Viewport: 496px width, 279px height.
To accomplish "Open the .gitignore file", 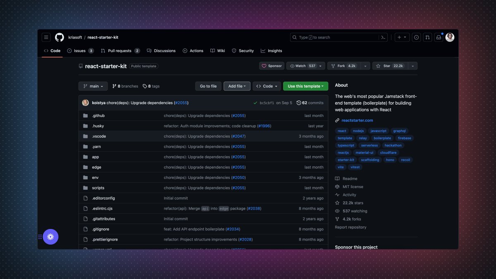I will coord(100,229).
